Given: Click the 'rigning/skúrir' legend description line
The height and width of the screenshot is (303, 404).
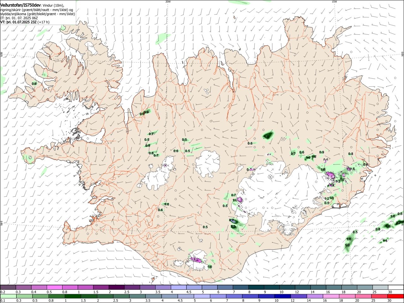Looking at the screenshot, I should (x=37, y=10).
